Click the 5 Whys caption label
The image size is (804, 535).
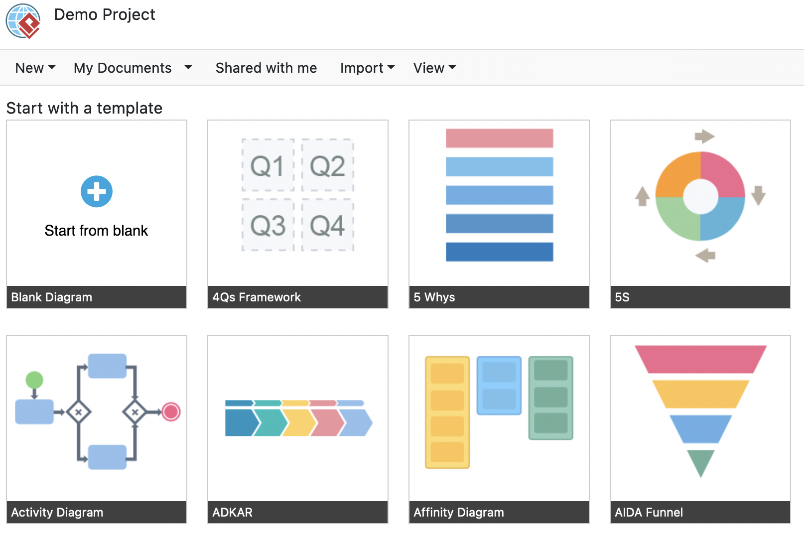pyautogui.click(x=434, y=297)
